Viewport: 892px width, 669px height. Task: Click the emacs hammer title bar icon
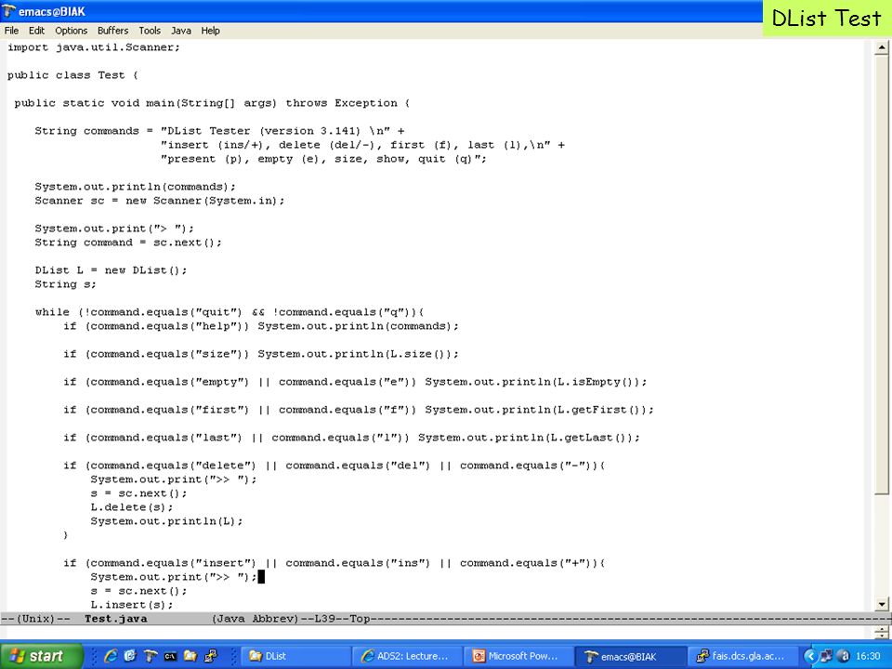click(8, 11)
